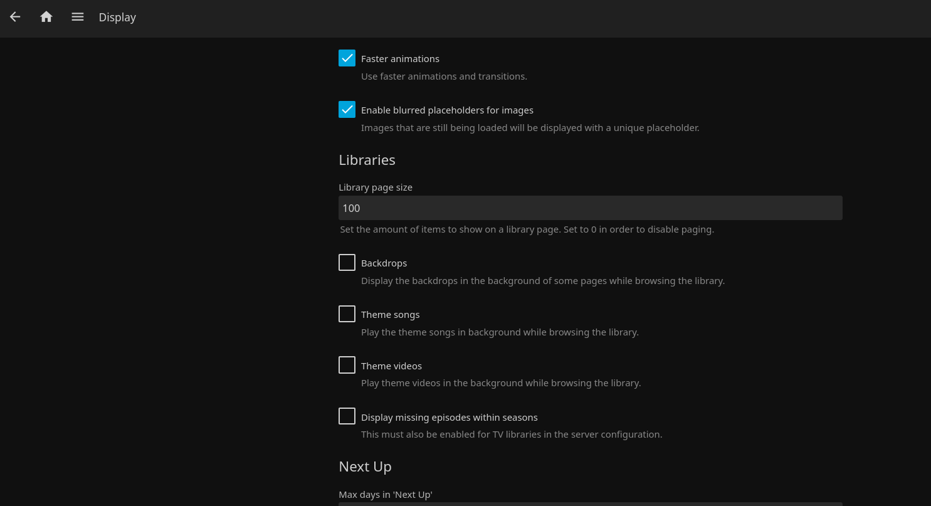Image resolution: width=931 pixels, height=506 pixels.
Task: Disable the blurred placeholders checkbox
Action: pyautogui.click(x=347, y=110)
